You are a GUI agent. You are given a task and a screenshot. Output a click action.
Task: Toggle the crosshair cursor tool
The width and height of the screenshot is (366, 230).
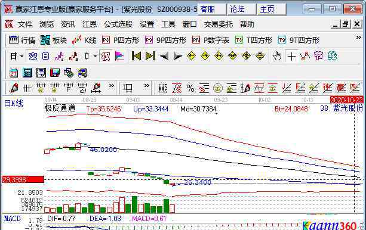pos(291,56)
